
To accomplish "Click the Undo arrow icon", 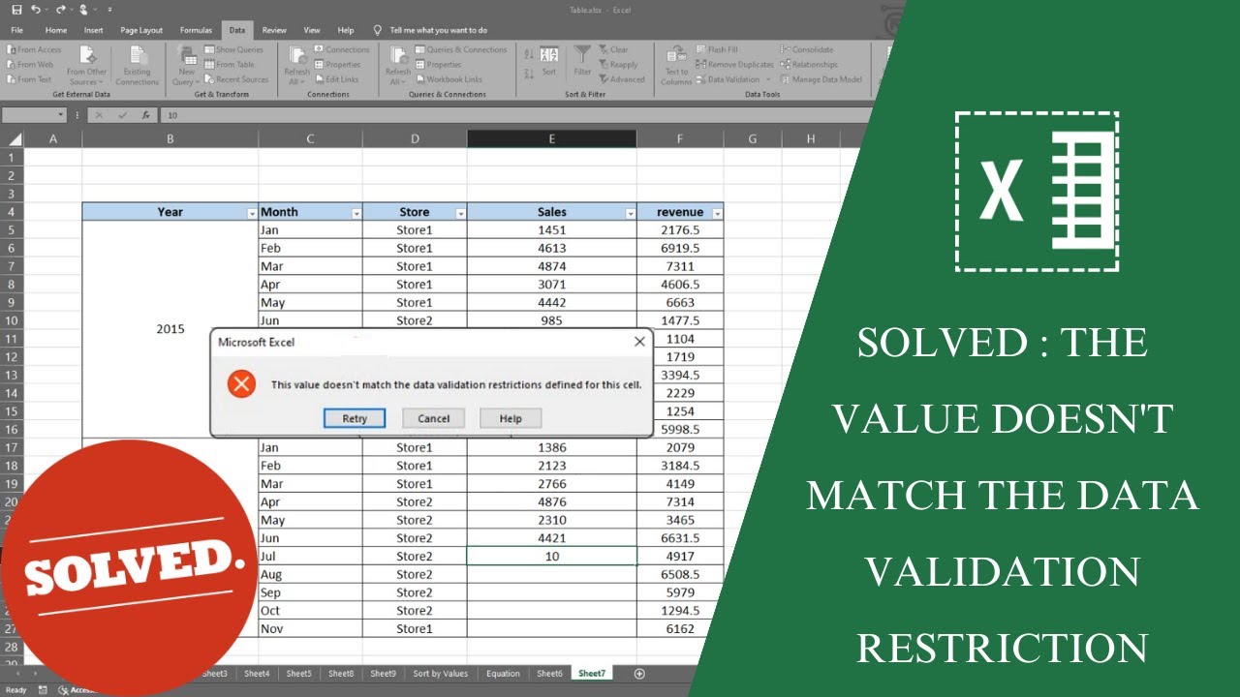I will tap(36, 9).
